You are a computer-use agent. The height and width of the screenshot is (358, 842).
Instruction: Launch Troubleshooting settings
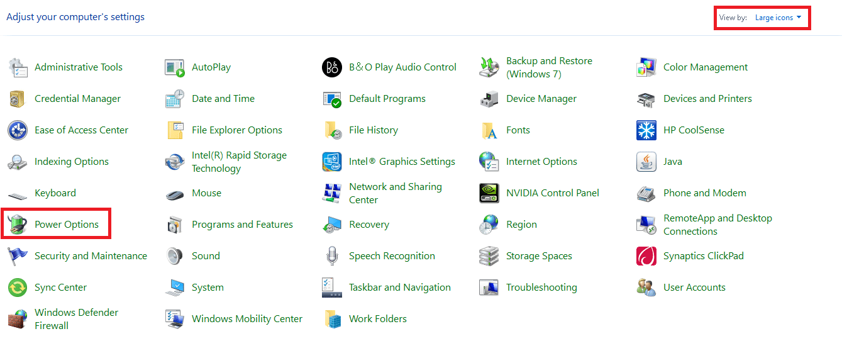541,288
